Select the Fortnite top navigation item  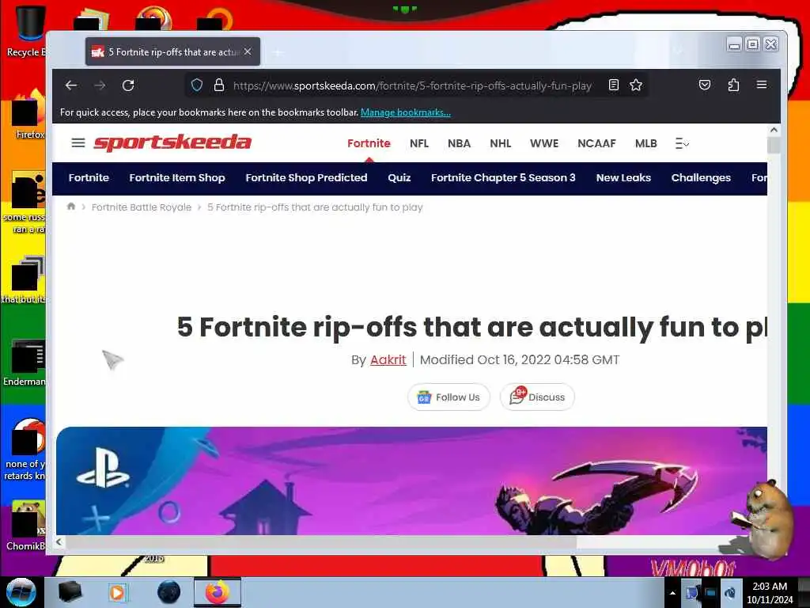369,143
